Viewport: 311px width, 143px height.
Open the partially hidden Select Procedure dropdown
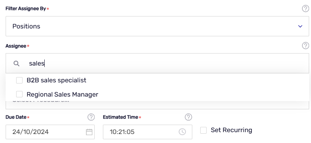(x=157, y=105)
